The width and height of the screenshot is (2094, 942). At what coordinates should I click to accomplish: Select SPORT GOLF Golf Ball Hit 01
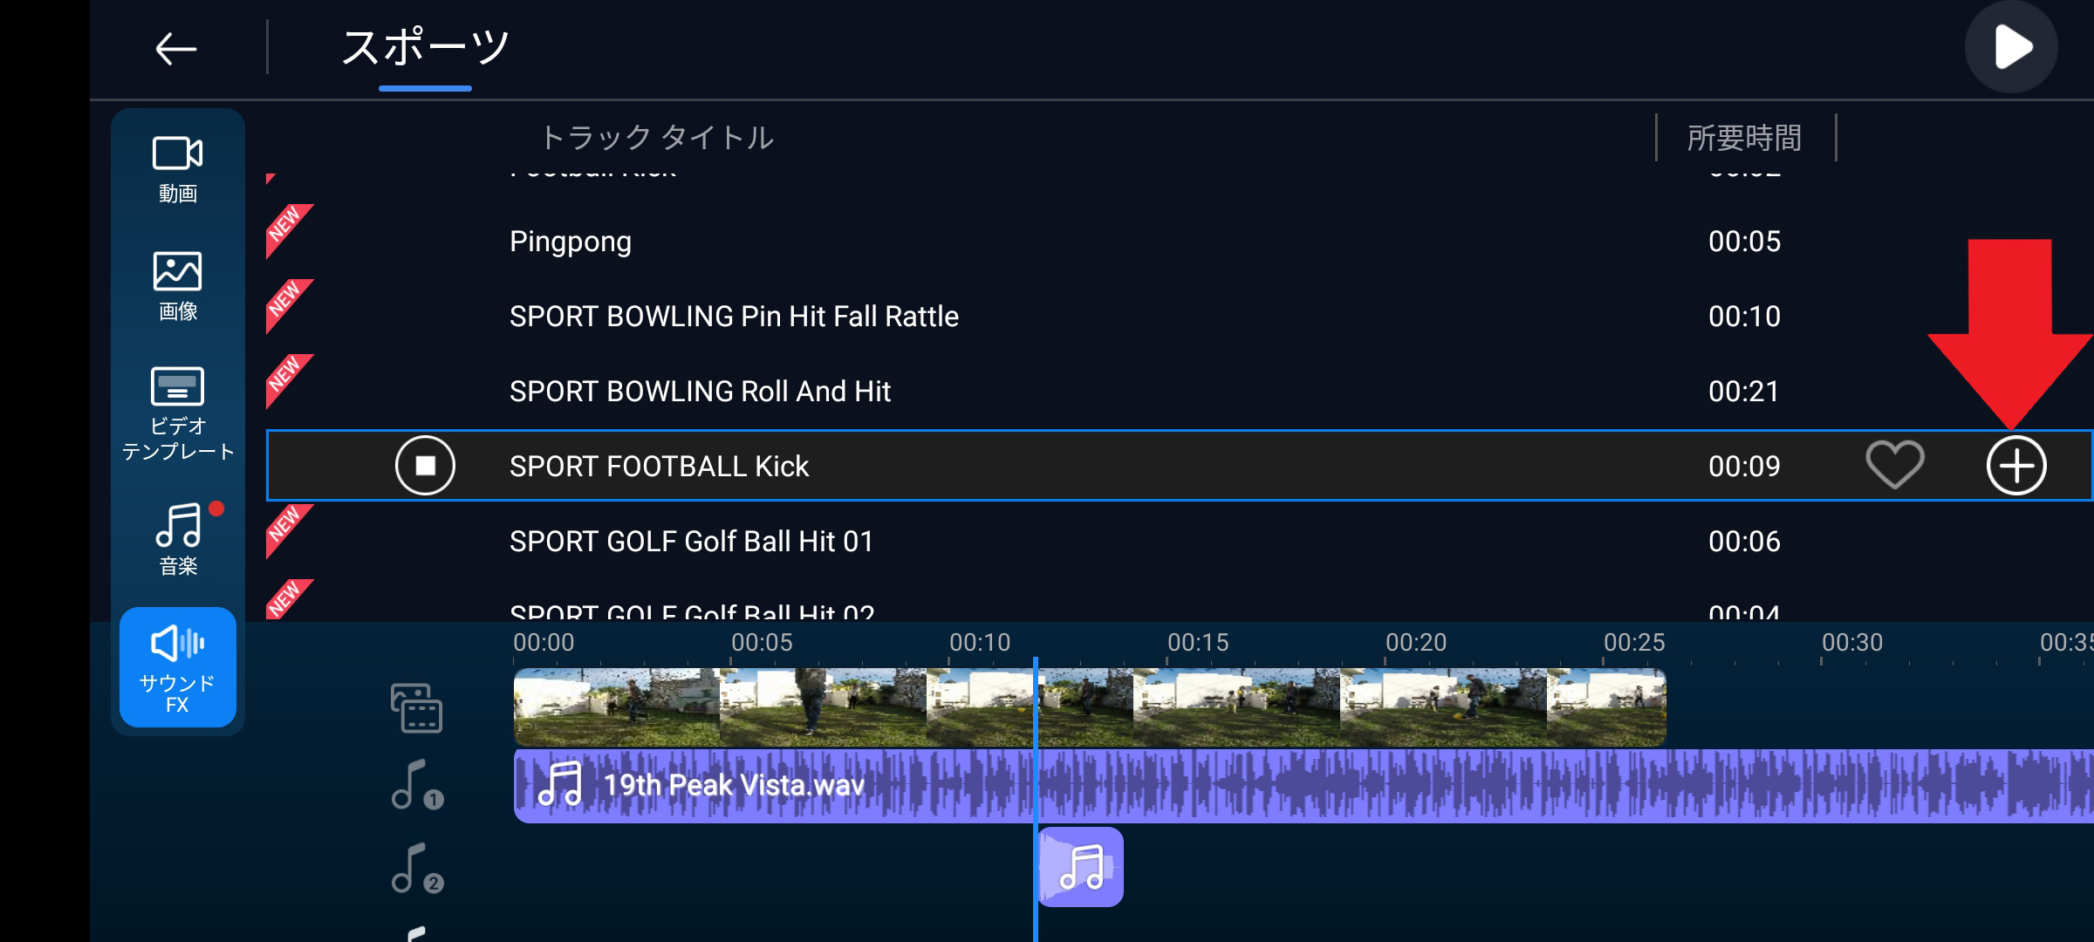click(x=1178, y=542)
